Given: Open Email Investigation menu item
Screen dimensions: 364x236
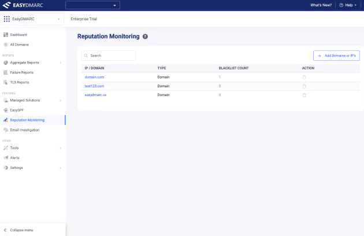Looking at the screenshot, I should 25,130.
